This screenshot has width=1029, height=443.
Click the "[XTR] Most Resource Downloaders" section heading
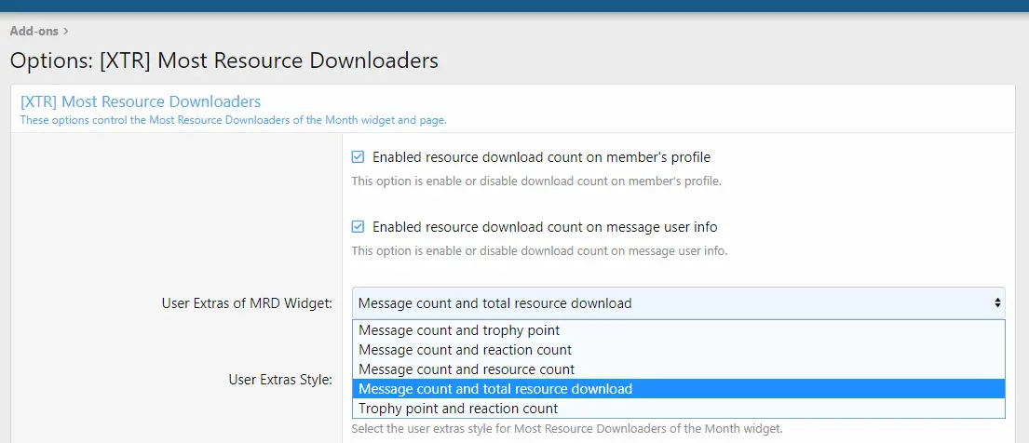click(x=141, y=101)
